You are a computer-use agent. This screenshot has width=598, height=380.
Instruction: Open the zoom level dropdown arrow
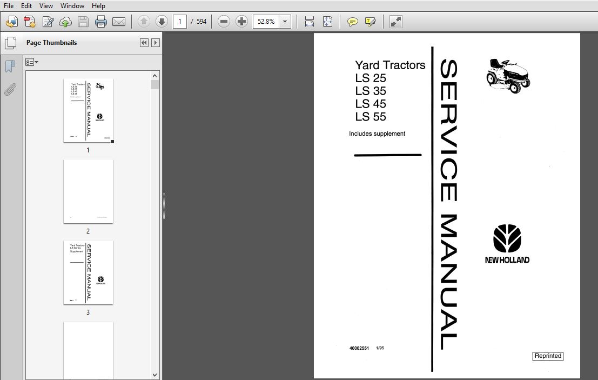[x=285, y=22]
